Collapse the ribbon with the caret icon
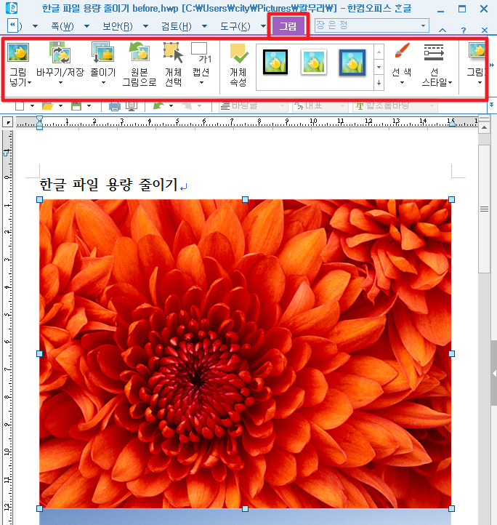 [443, 30]
